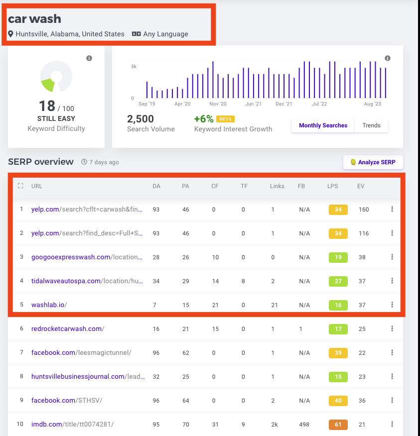Viewport: 420px width, 436px height.
Task: Click the green LPS badge 19 for googooexpresswash.com
Action: point(338,257)
